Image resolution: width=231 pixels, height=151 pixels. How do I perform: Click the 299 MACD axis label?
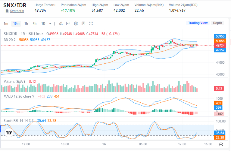[218, 108]
